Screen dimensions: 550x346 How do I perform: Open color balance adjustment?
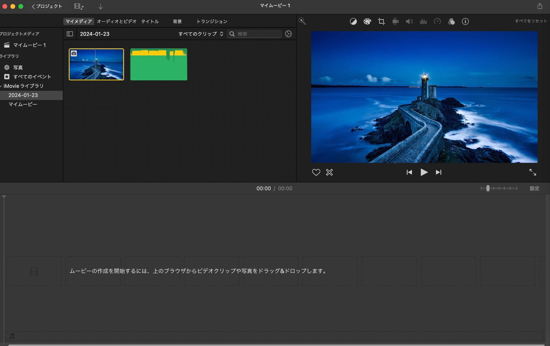tap(353, 21)
